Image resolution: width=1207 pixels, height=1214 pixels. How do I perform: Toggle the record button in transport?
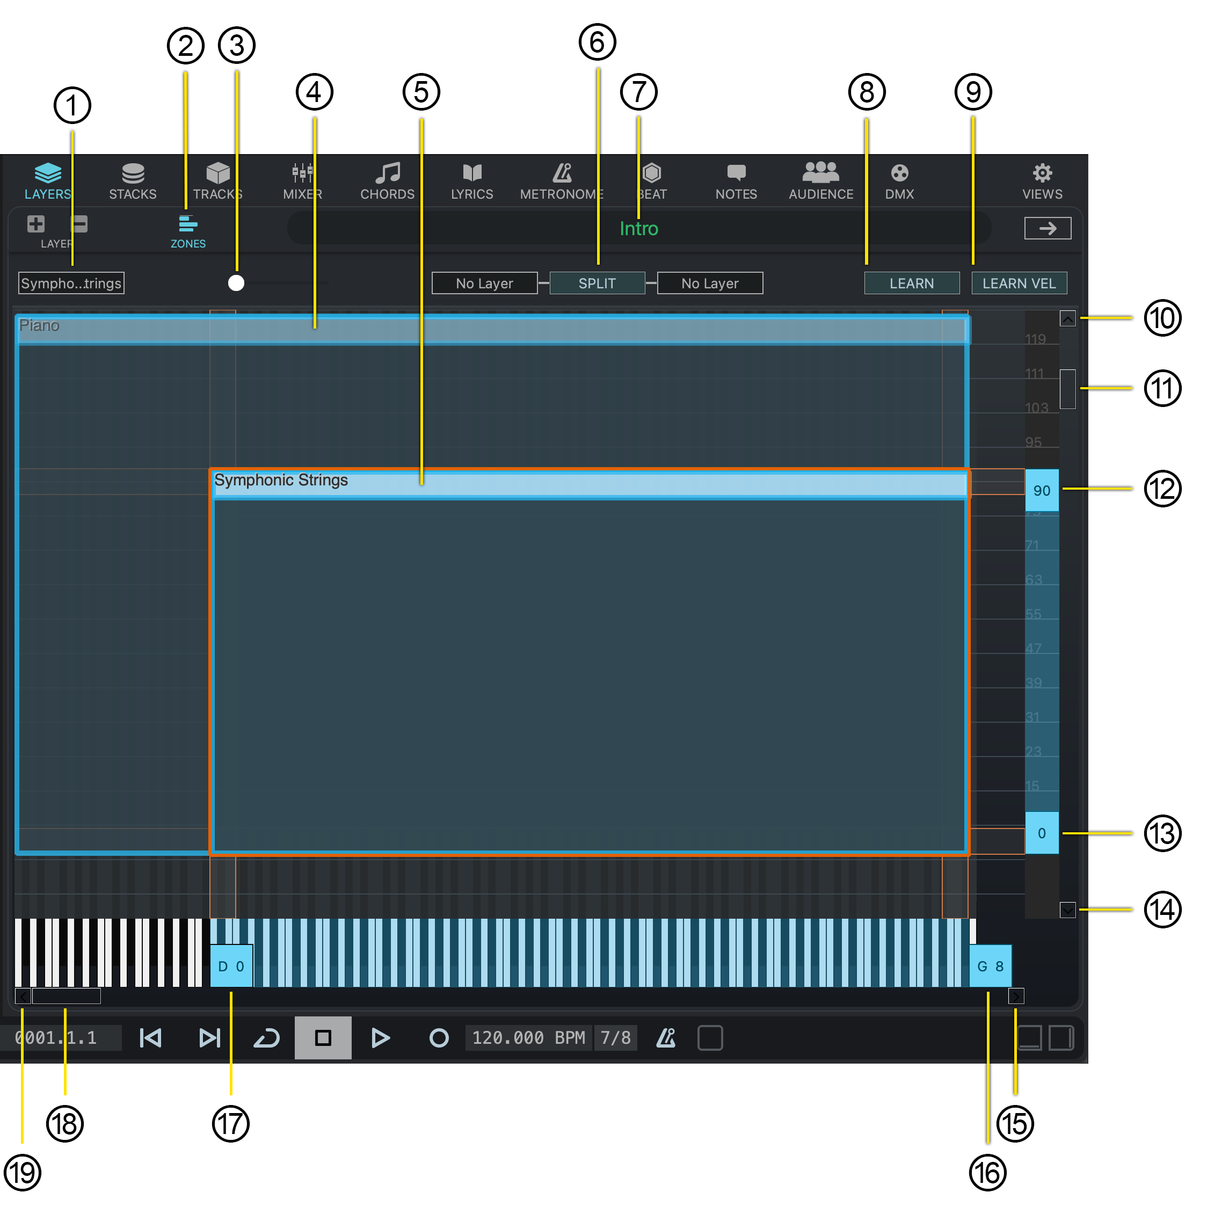tap(439, 1038)
